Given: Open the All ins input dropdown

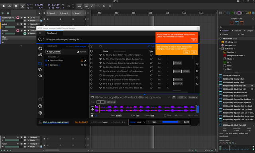Looking at the screenshot, I should [x=33, y=18].
